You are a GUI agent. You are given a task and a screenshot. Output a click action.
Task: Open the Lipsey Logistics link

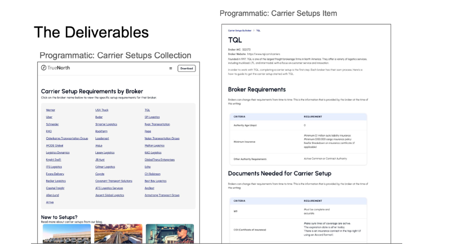(x=105, y=152)
